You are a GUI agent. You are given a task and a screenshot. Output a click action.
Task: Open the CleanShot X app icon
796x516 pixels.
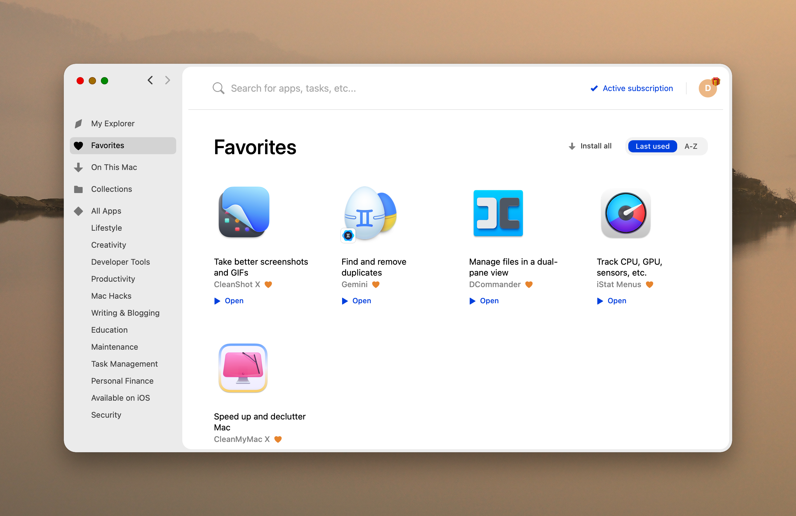244,212
